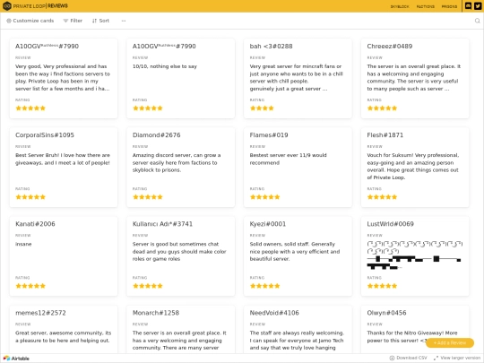Go to the Factions nav item
Image resolution: width=484 pixels, height=363 pixels.
pyautogui.click(x=426, y=6)
